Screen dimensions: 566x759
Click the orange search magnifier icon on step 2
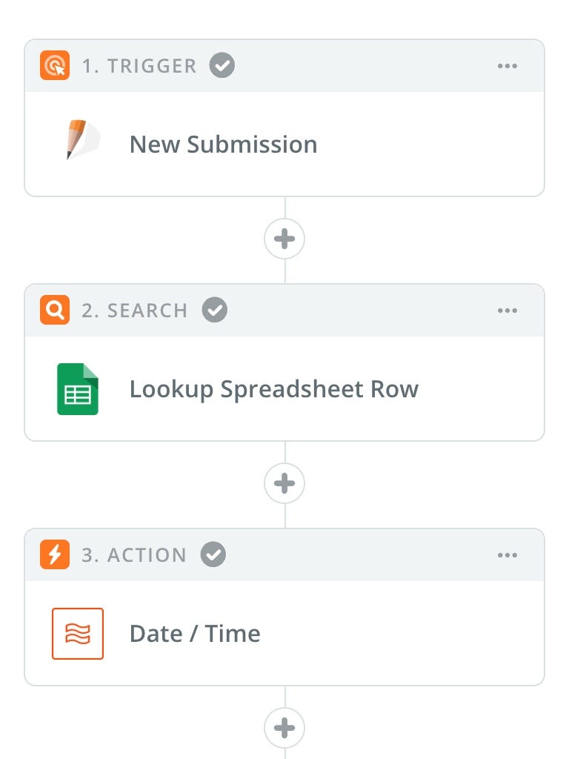pyautogui.click(x=55, y=310)
